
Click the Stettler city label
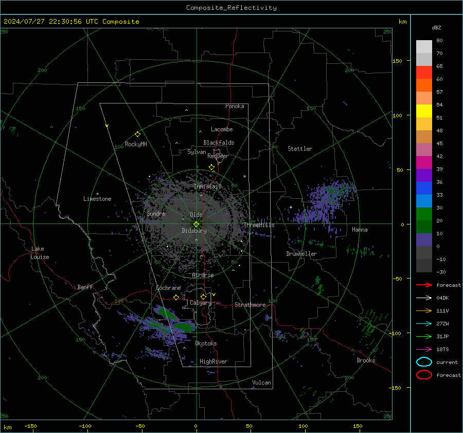click(300, 149)
